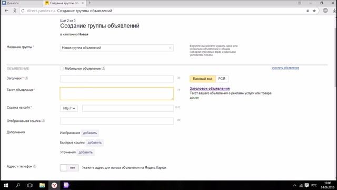Clear the group name field with the X
This screenshot has width=337, height=190.
point(170,48)
